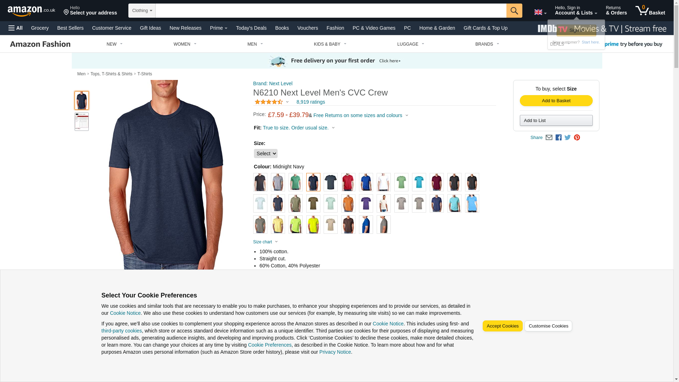Open the Size select dropdown
The image size is (679, 382).
[266, 154]
